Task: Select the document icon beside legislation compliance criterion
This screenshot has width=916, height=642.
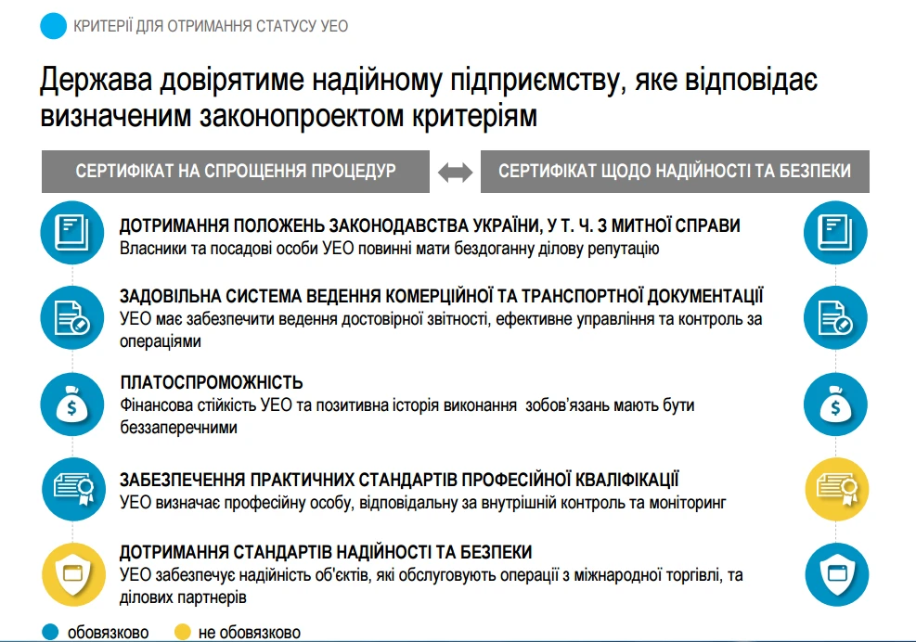Action: tap(71, 233)
